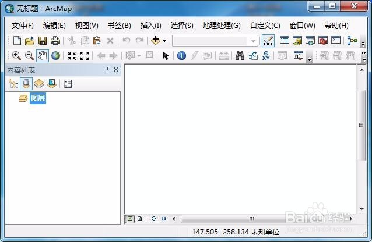The height and width of the screenshot is (242, 372).
Task: Refresh the map display
Action: tap(154, 219)
